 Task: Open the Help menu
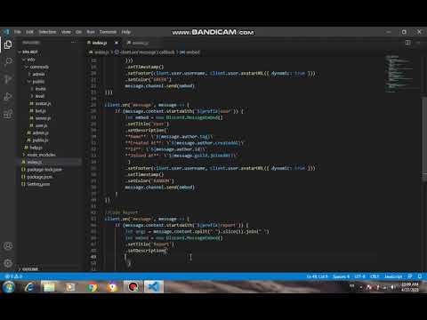click(x=126, y=32)
